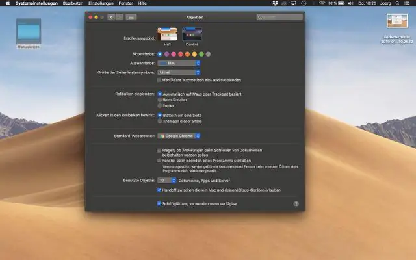
Task: Open the Systemeinstellungen menu
Action: (x=36, y=3)
